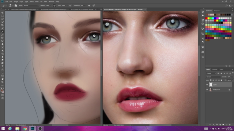Screen dimensions: 234x131
Task: Open the File menu
Action: tap(7, 1)
